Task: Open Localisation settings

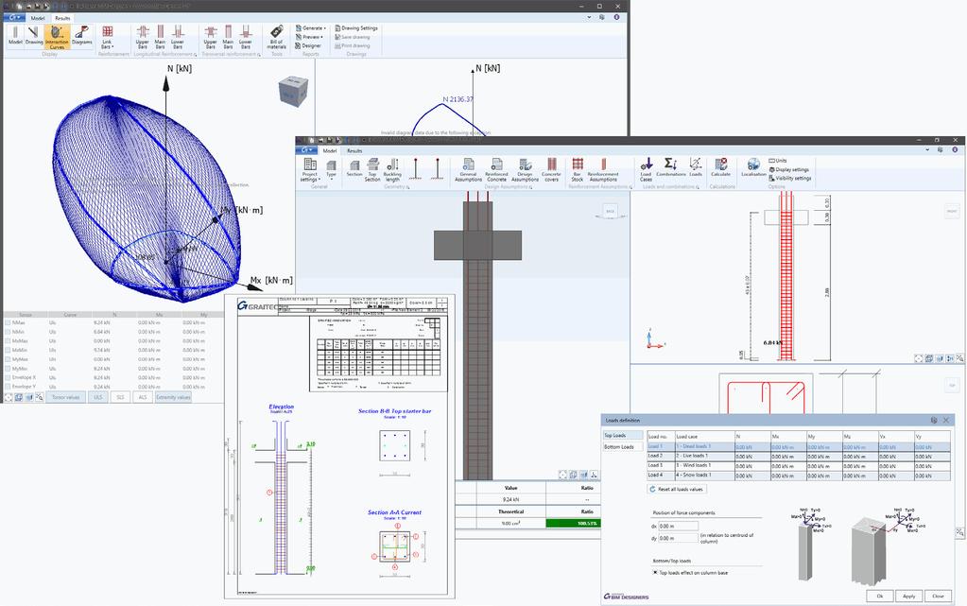Action: click(x=753, y=167)
